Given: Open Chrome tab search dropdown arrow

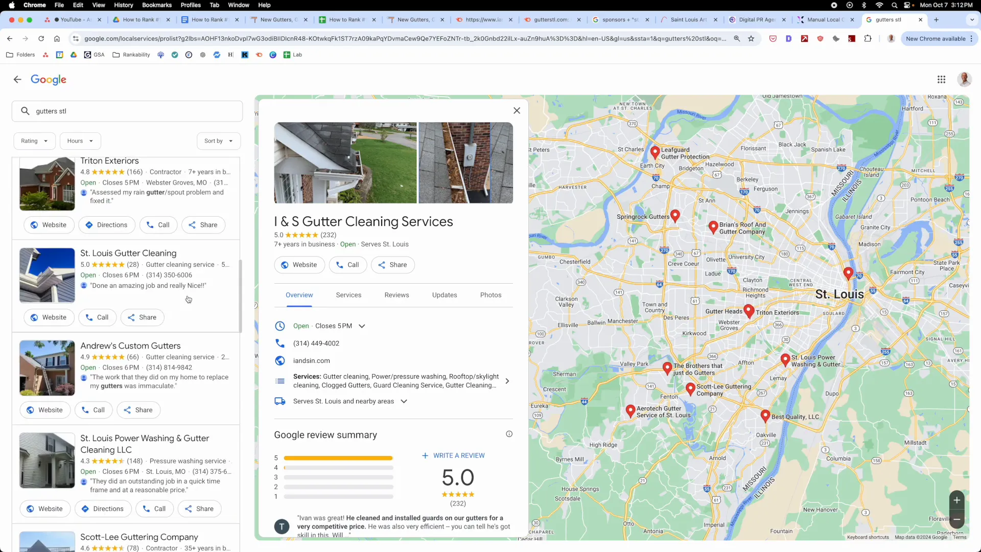Looking at the screenshot, I should (972, 20).
